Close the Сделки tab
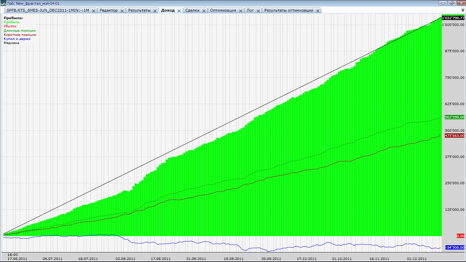The height and width of the screenshot is (262, 466). pos(204,11)
